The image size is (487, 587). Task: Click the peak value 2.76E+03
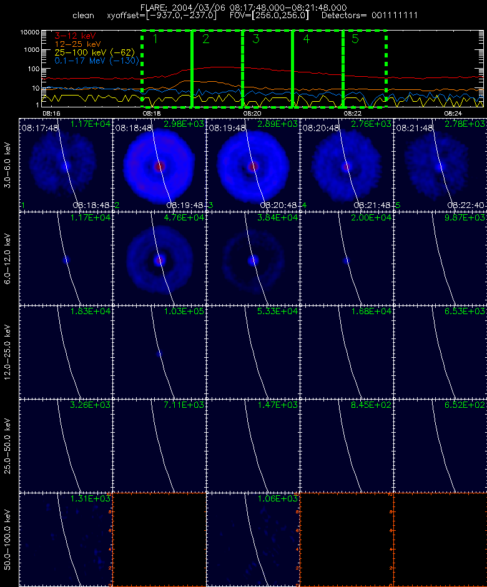point(371,124)
